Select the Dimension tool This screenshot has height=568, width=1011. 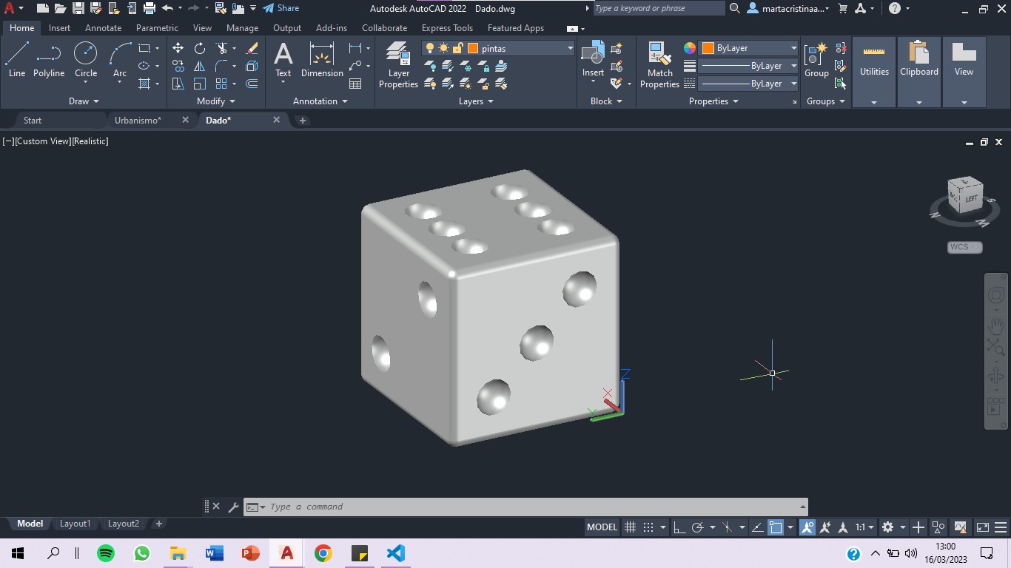coord(322,59)
